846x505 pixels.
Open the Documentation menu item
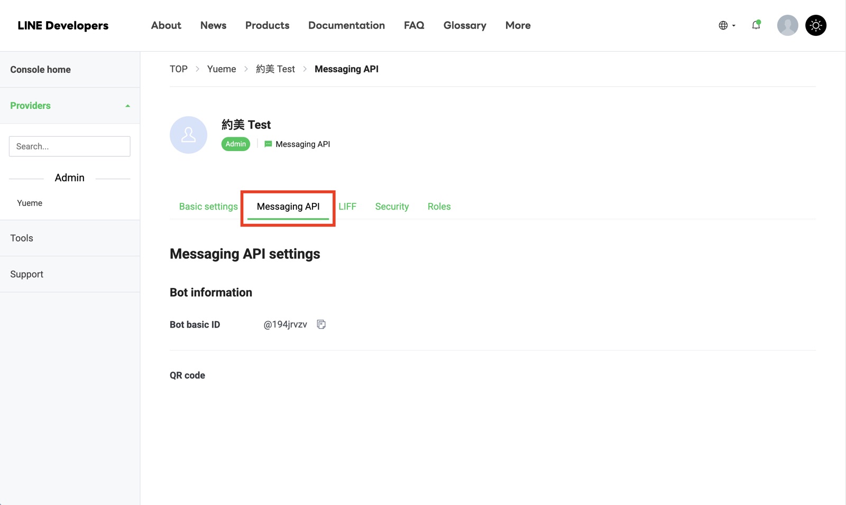point(346,25)
